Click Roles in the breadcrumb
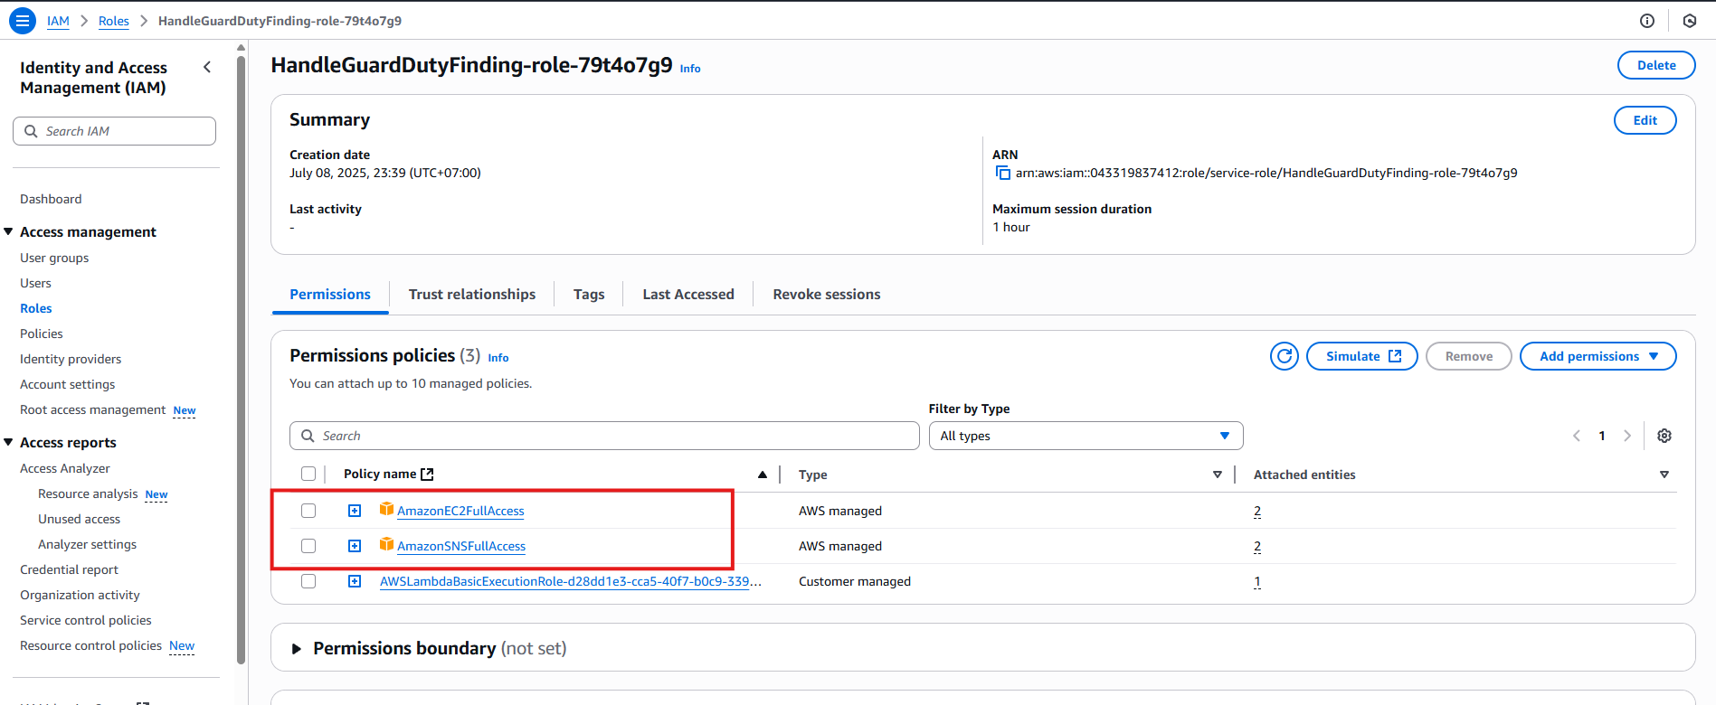This screenshot has height=705, width=1716. click(114, 21)
